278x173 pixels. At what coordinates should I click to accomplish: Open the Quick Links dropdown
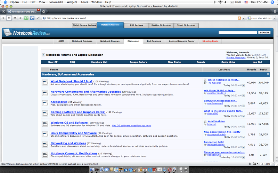pyautogui.click(x=228, y=62)
